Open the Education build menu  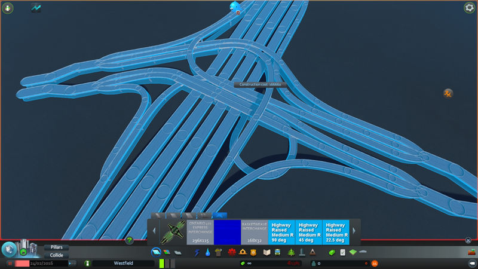(x=266, y=252)
